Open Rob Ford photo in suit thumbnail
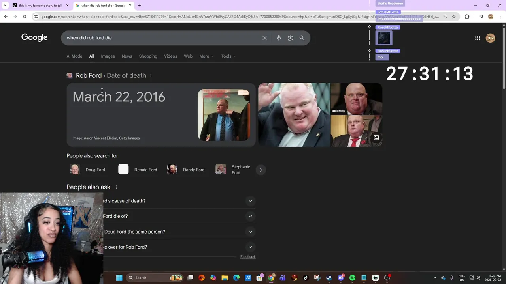506x284 pixels. [224, 115]
